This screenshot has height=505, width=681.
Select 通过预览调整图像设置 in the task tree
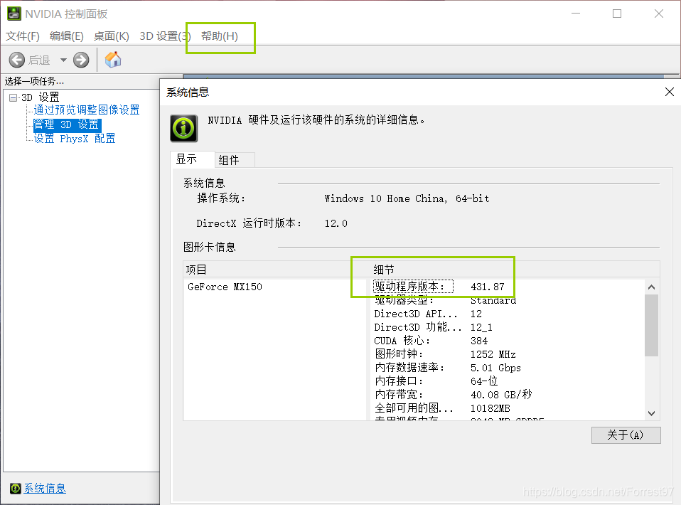(87, 110)
